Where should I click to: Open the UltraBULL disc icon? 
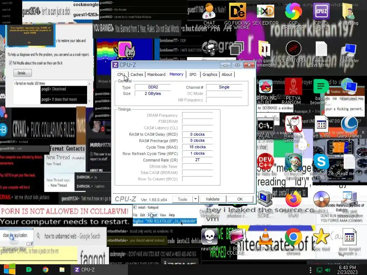[x=321, y=199]
